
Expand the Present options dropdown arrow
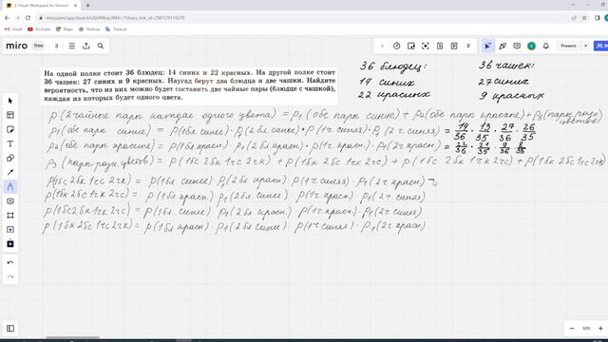(585, 46)
